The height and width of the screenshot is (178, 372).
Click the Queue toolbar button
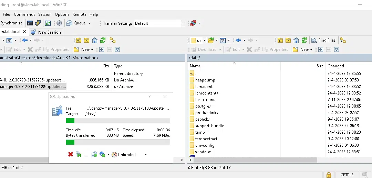click(76, 23)
